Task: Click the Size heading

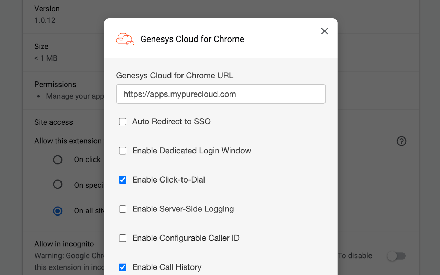Action: (41, 46)
